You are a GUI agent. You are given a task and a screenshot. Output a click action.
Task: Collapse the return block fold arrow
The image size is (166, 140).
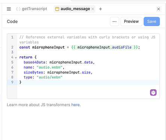coord(16,57)
